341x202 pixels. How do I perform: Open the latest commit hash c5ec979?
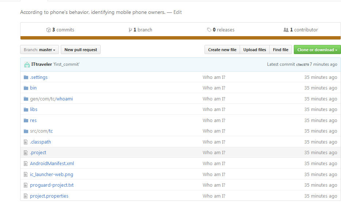302,65
